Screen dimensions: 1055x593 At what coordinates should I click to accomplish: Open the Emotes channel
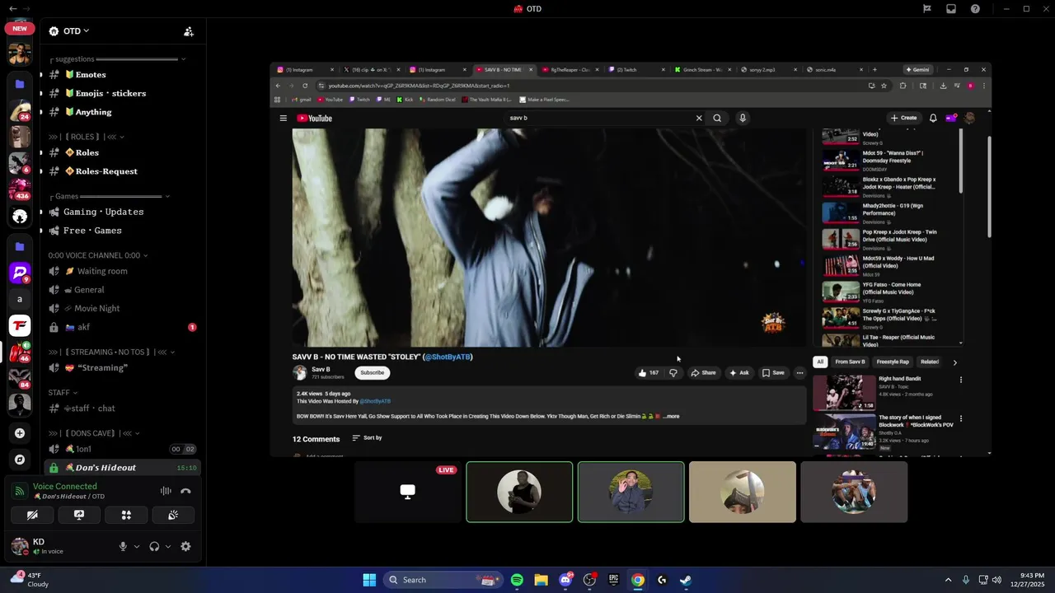tap(124, 74)
